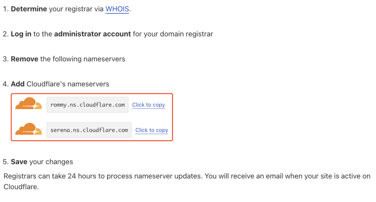Select the serena.ns.cloudflare.com nameserver field
The image size is (376, 202).
click(89, 130)
